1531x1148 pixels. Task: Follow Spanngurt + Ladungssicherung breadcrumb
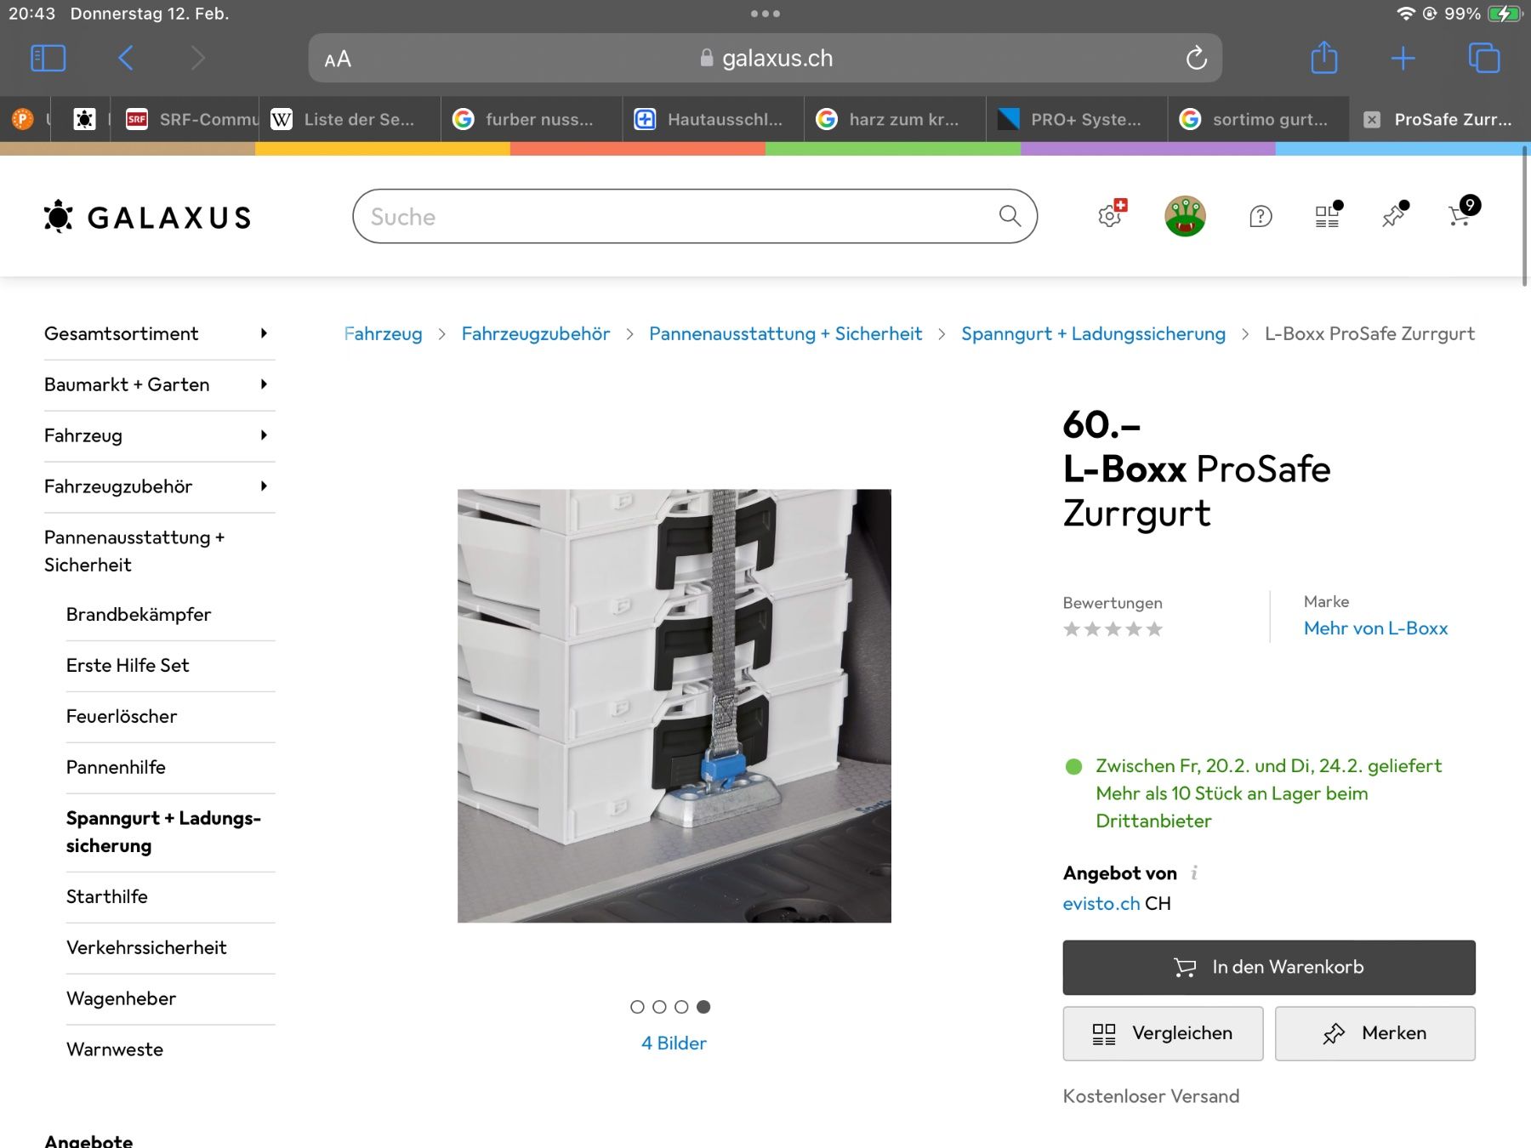(x=1093, y=333)
